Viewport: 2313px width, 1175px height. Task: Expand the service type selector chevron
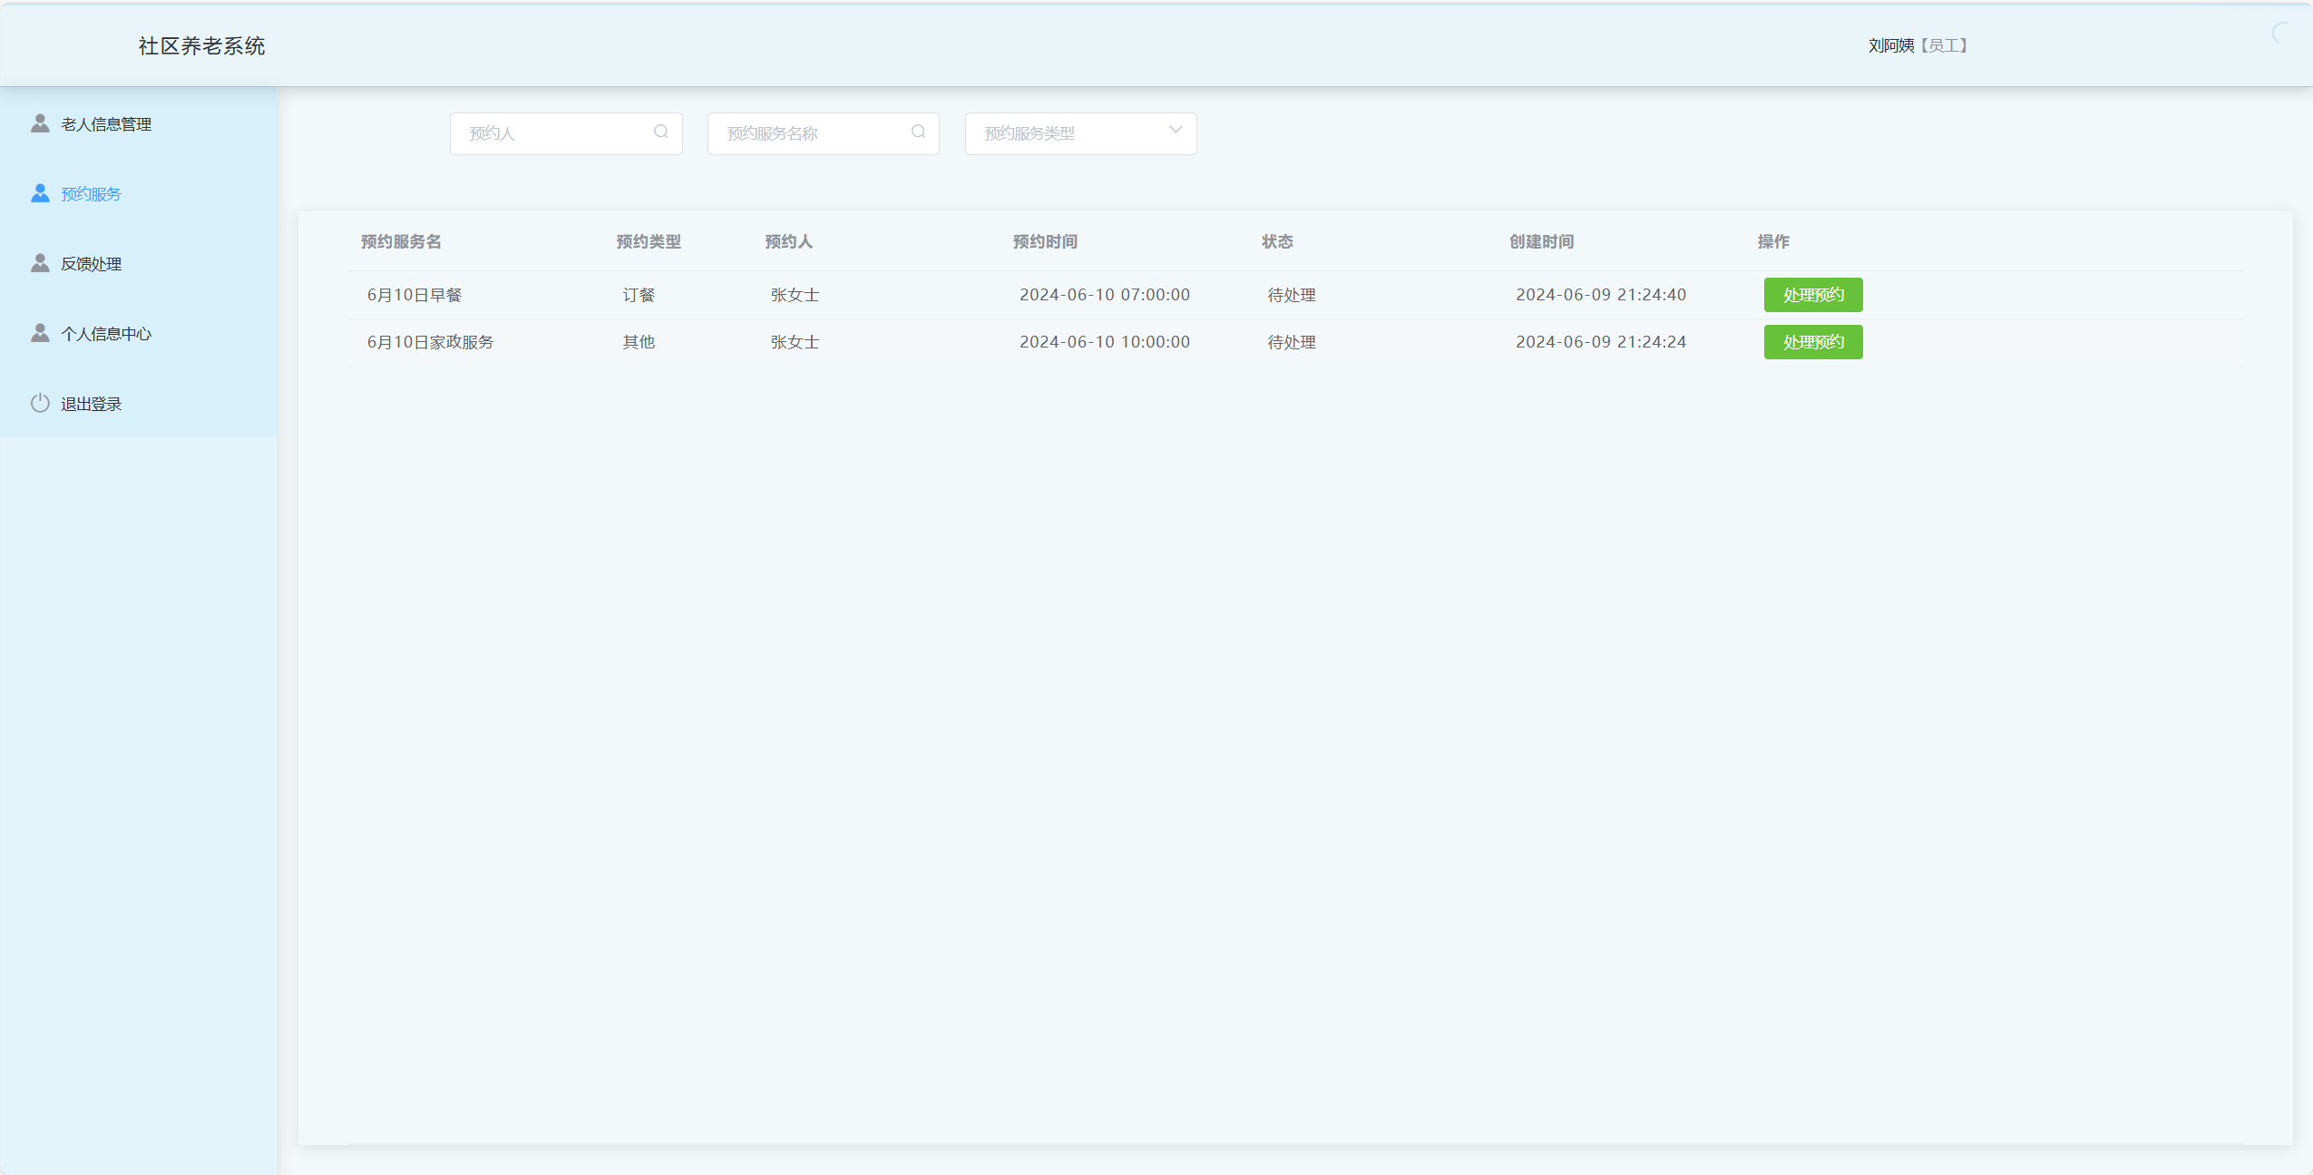pyautogui.click(x=1175, y=132)
